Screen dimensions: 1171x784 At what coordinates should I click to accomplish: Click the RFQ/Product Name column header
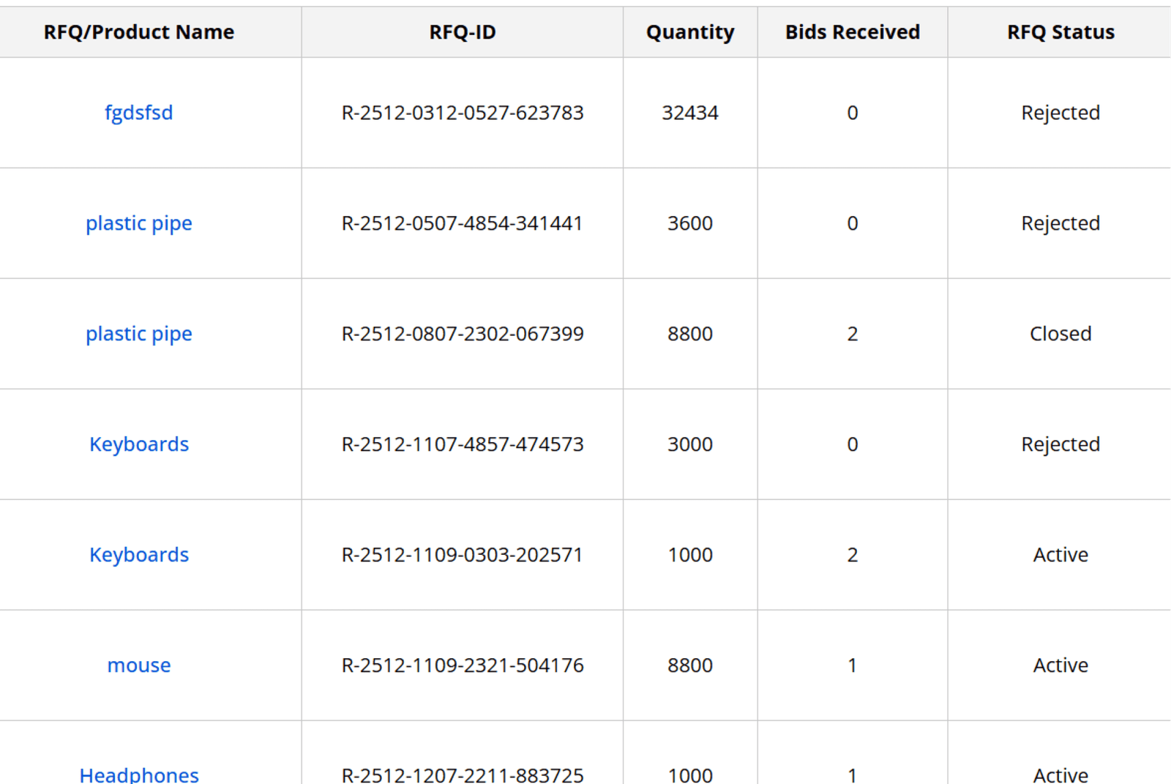(x=138, y=32)
